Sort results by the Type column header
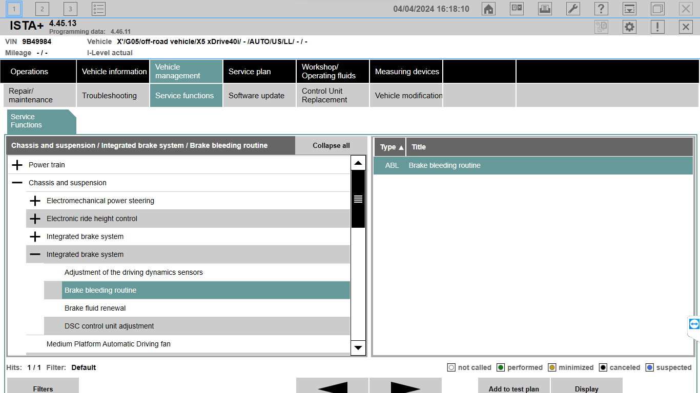700x393 pixels. point(390,147)
